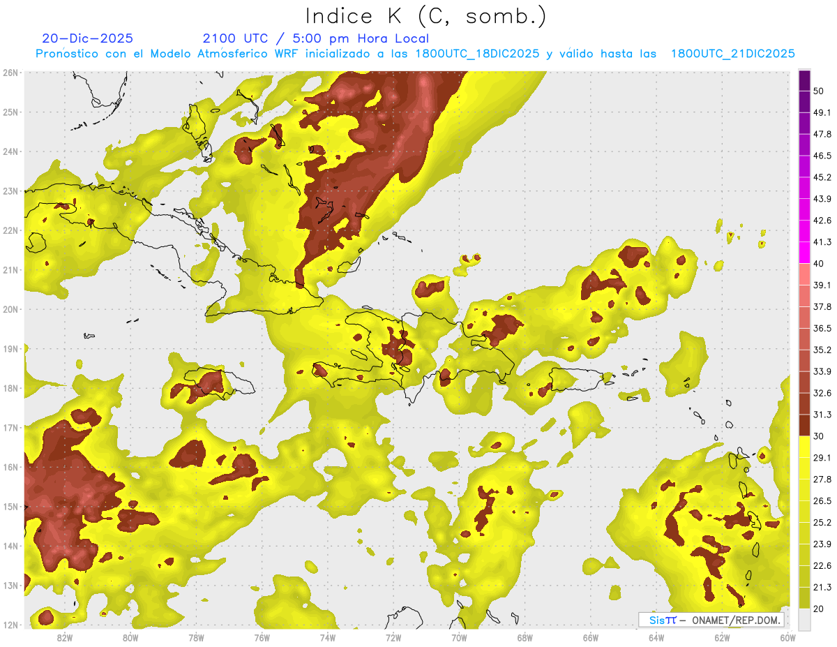
Task: Click the 'Indice K (C, somb.)' title
Action: tap(426, 16)
